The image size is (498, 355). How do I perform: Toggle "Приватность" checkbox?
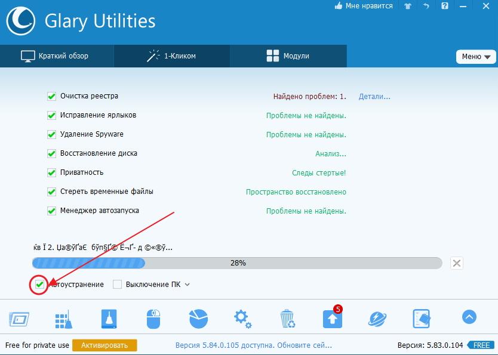51,172
